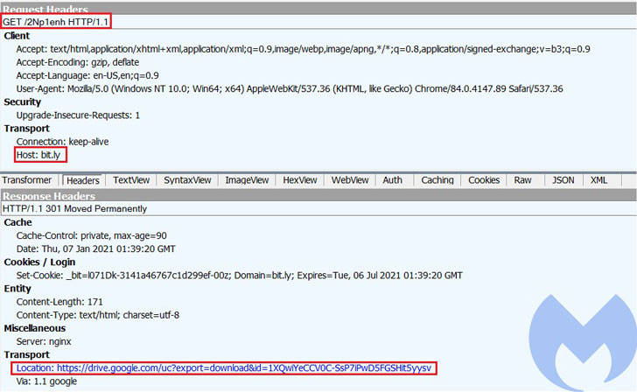Select the Caching tab
The height and width of the screenshot is (392, 637).
point(437,180)
